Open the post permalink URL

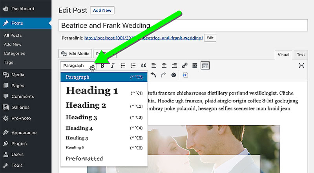tap(144, 38)
